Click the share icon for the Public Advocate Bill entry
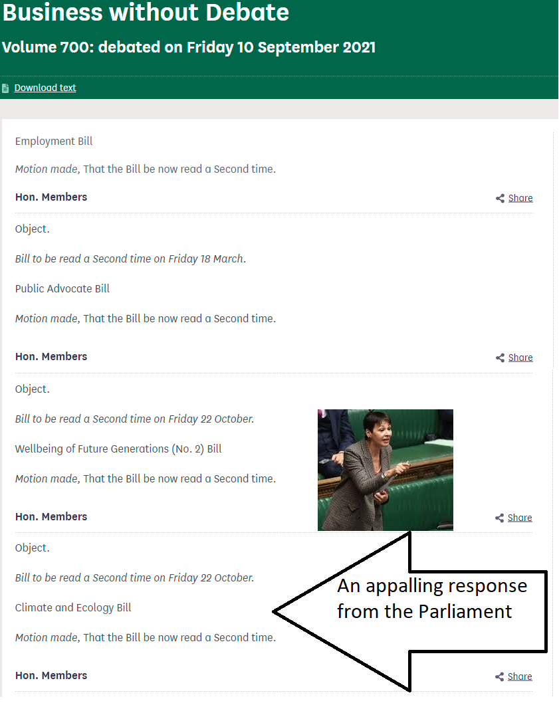Screen dimensions: 559x715 500,357
